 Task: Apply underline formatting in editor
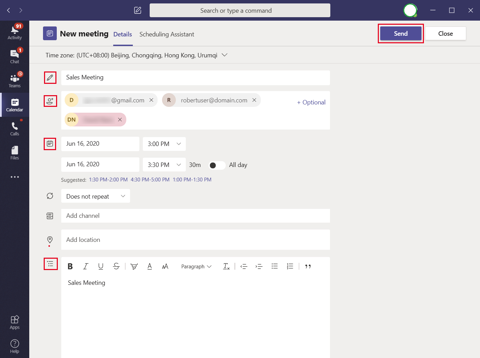click(x=101, y=266)
